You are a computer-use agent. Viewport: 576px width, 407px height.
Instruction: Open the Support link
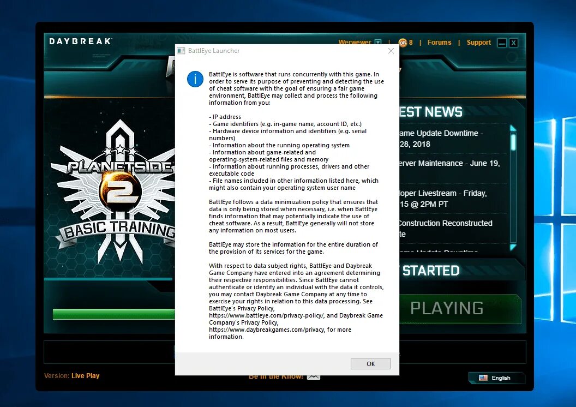pyautogui.click(x=479, y=42)
